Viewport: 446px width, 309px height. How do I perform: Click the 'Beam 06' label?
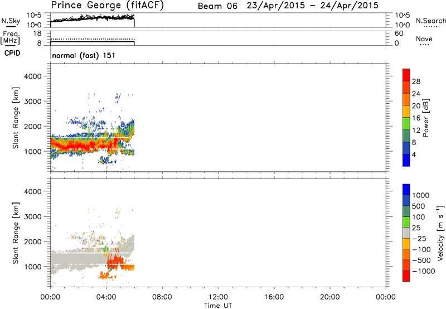click(217, 6)
